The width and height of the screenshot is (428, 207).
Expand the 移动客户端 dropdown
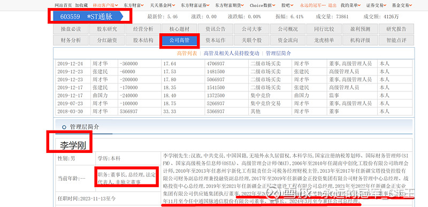[x=105, y=5]
